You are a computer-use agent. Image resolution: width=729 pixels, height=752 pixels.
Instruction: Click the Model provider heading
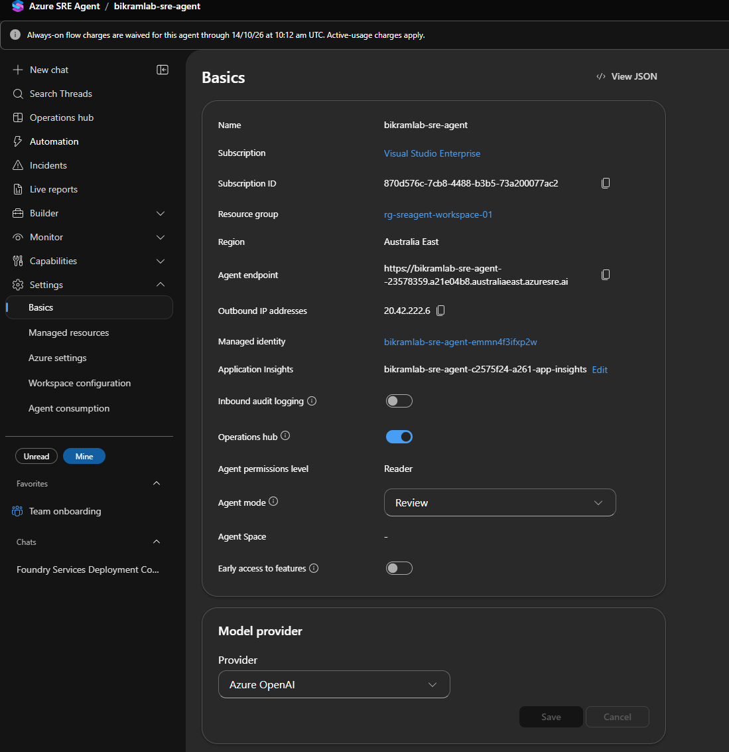tap(260, 631)
